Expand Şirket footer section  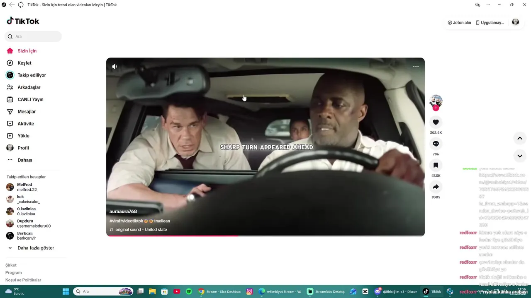11,265
